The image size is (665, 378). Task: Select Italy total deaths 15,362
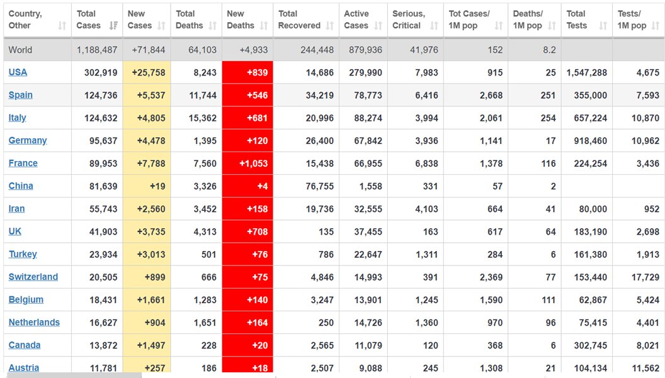203,118
